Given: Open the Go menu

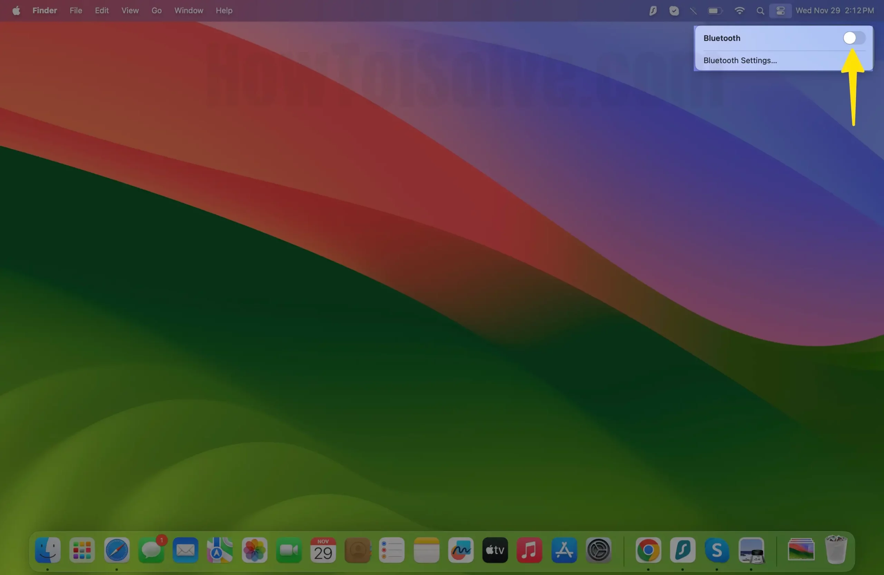Looking at the screenshot, I should click(x=156, y=10).
